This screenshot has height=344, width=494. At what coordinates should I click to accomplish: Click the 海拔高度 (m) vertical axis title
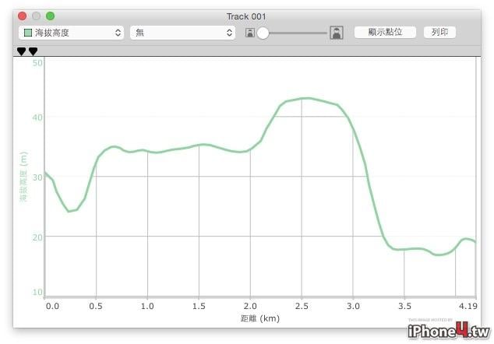[x=23, y=176]
